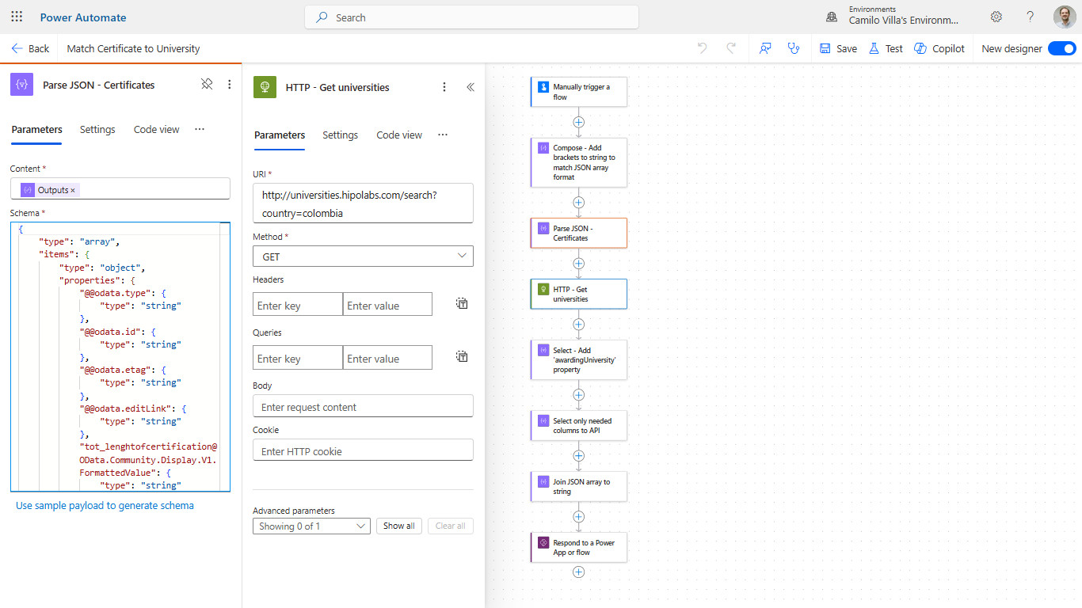Select Parameters tab in HTTP panel

click(x=280, y=135)
